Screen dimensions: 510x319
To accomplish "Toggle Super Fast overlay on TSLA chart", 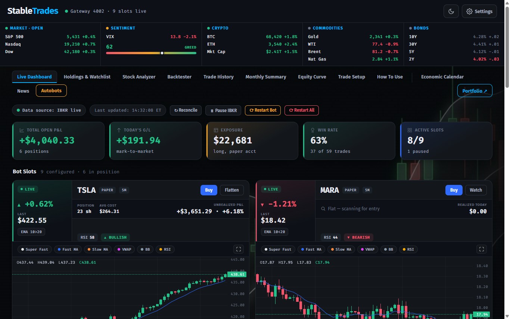I will click(34, 249).
